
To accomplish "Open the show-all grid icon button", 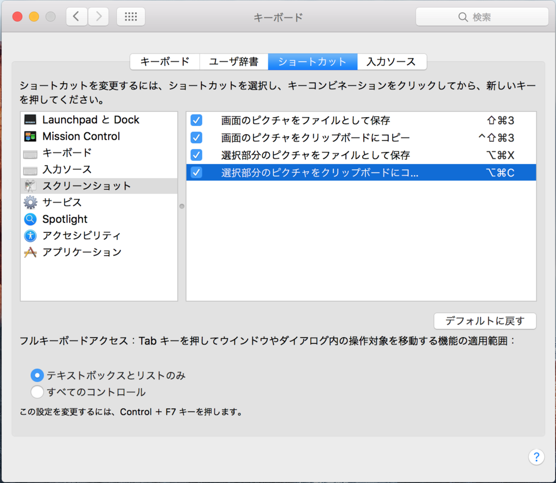I will click(130, 17).
